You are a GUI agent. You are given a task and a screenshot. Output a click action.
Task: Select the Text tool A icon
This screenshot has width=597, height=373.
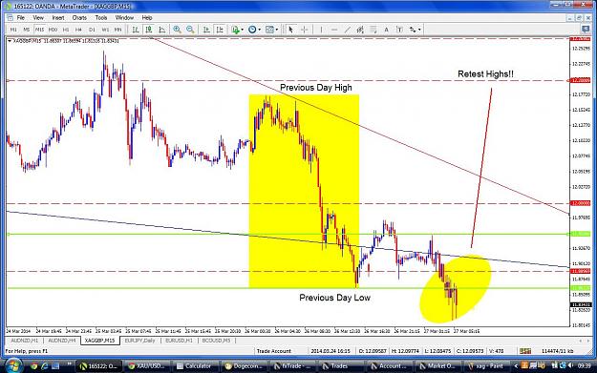click(x=386, y=30)
